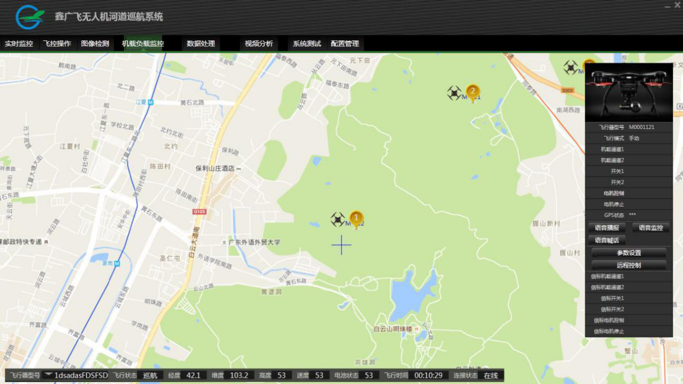Click the blue crosshair on the map
Image resolution: width=683 pixels, height=384 pixels.
coord(341,245)
